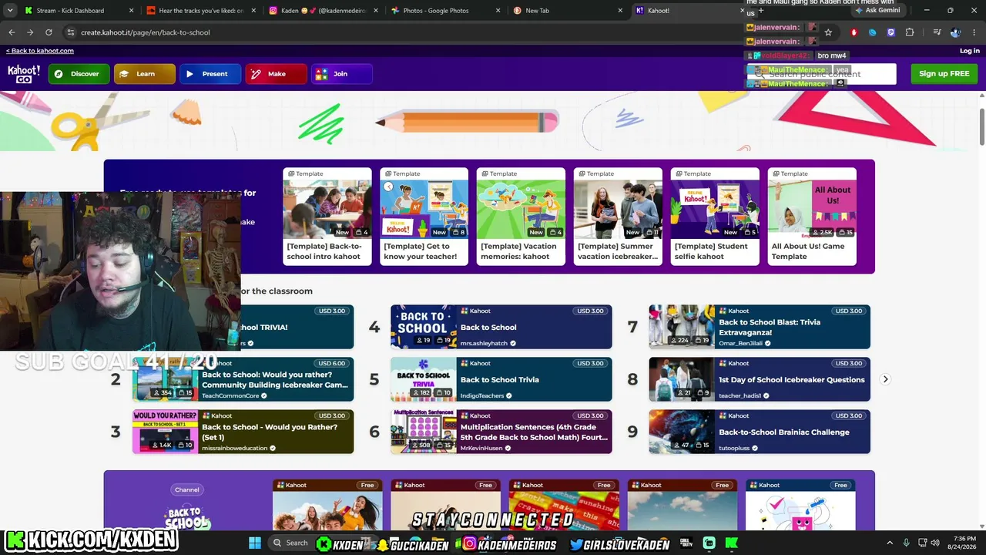Open Back to School Blast: Trivia Extravaganza
The width and height of the screenshot is (986, 555).
(760, 327)
